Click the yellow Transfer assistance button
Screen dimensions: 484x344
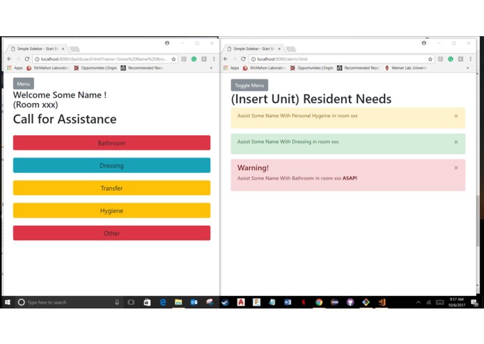point(111,188)
